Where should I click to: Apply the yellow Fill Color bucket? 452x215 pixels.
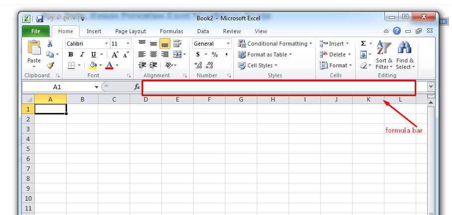93,65
